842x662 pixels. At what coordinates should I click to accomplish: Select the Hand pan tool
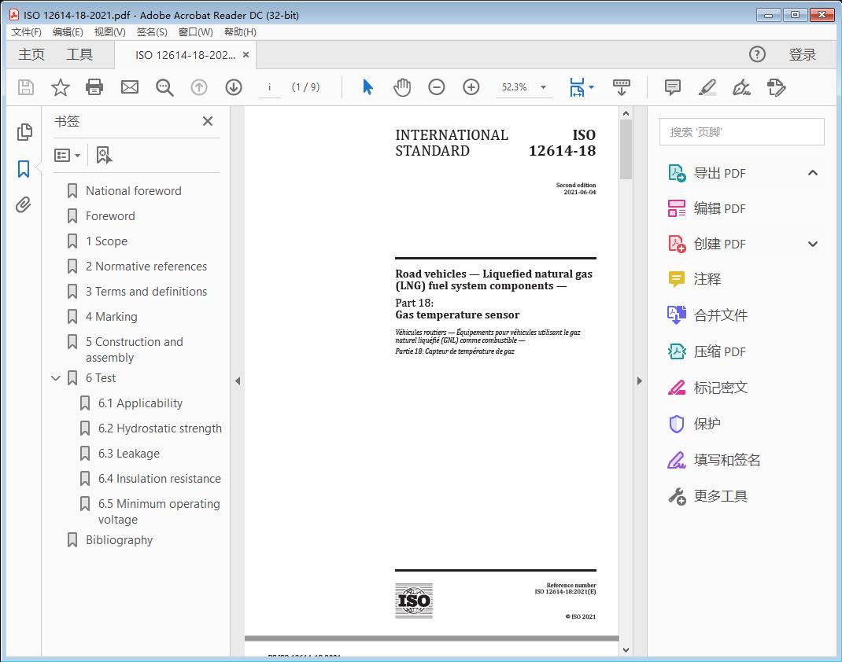402,87
